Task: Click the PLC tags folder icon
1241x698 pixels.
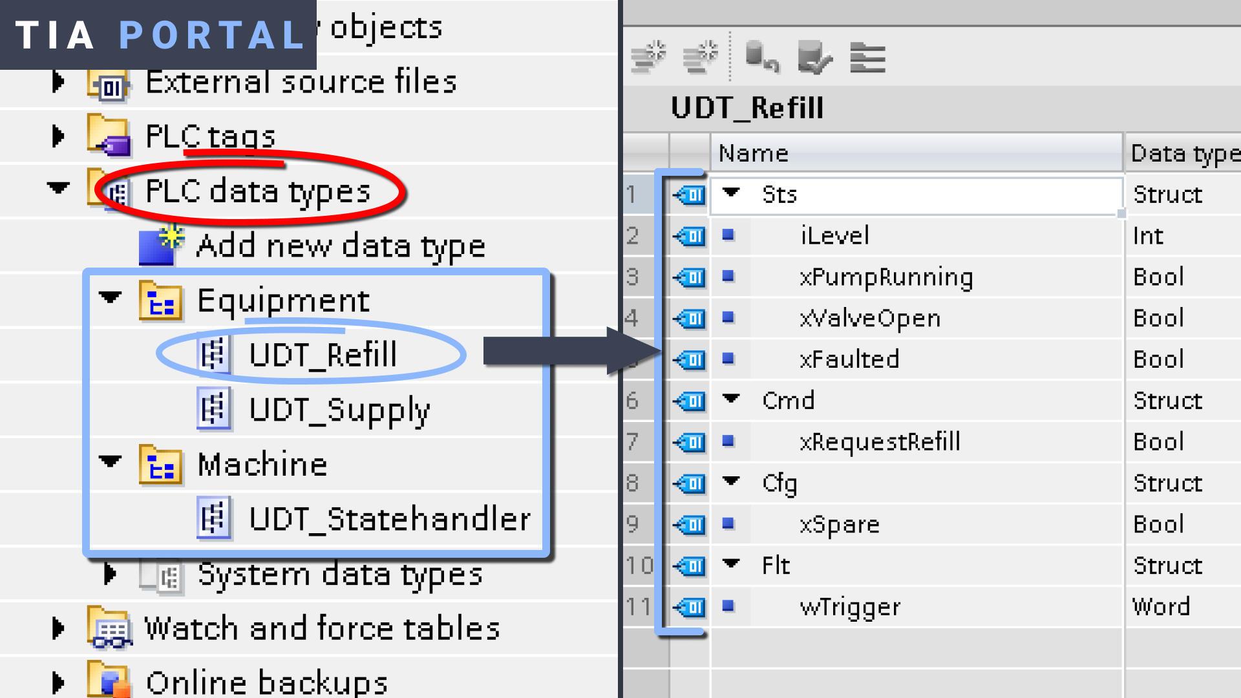Action: pyautogui.click(x=109, y=136)
